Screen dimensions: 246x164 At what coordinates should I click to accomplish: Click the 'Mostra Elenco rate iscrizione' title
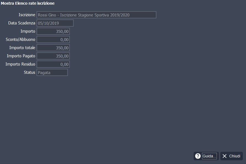[28, 3]
